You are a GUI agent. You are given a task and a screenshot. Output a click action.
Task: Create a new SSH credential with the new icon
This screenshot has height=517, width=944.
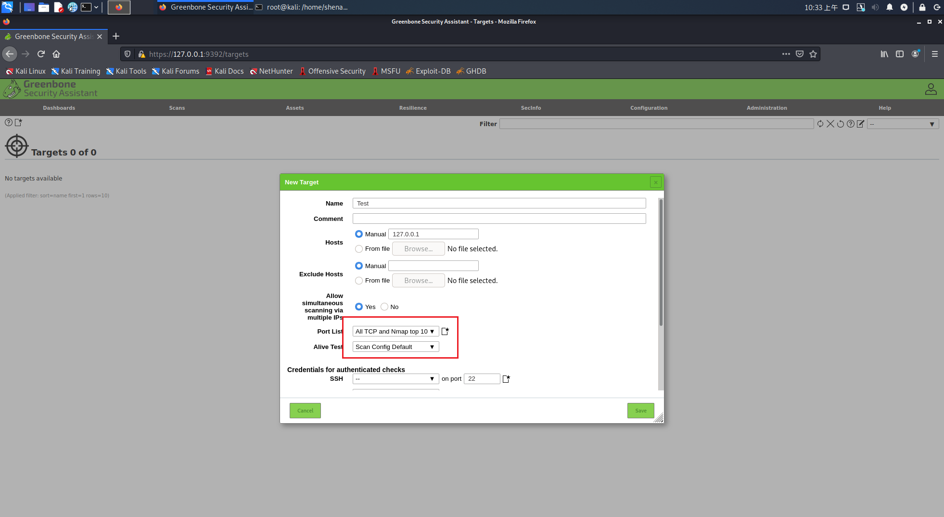click(x=506, y=379)
